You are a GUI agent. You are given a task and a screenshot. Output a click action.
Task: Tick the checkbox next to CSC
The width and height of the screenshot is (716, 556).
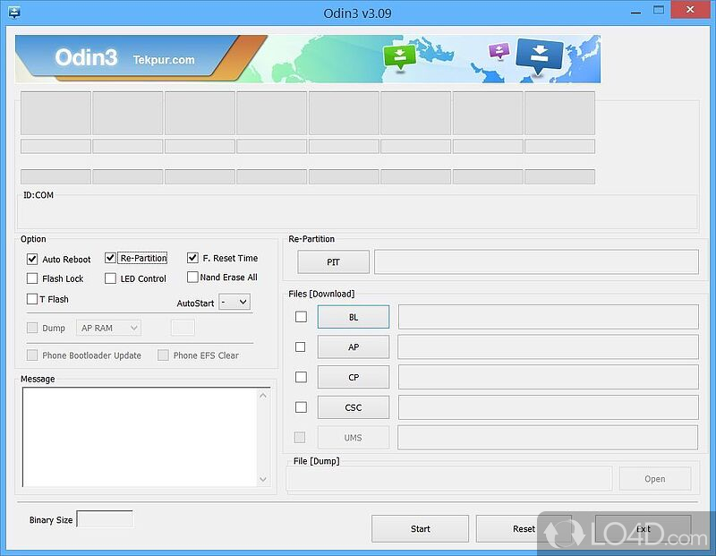pyautogui.click(x=301, y=407)
